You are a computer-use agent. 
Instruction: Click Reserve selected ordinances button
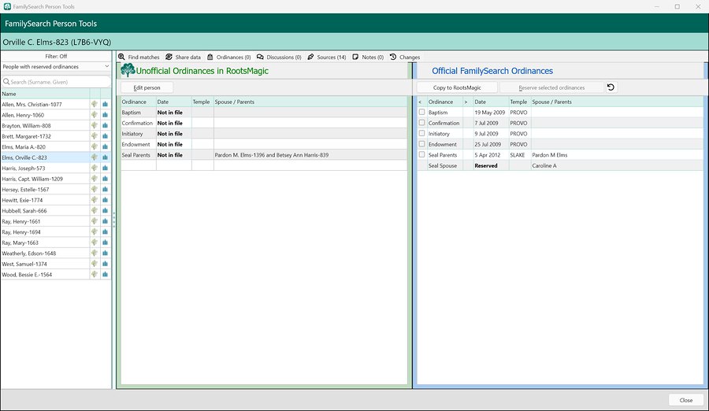551,87
